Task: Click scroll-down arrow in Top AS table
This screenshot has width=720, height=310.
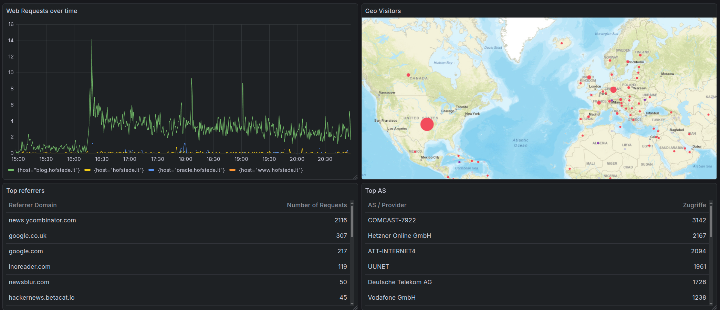Action: [x=711, y=304]
